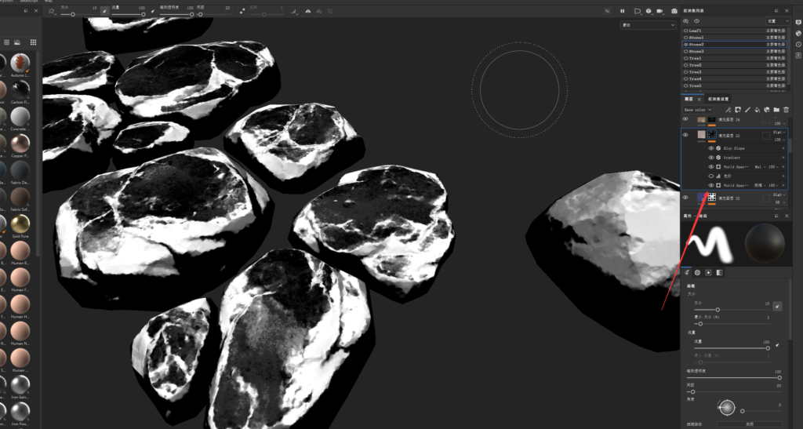The width and height of the screenshot is (803, 429).
Task: Hide the Blur Slope effect with its eye
Action: tap(710, 148)
